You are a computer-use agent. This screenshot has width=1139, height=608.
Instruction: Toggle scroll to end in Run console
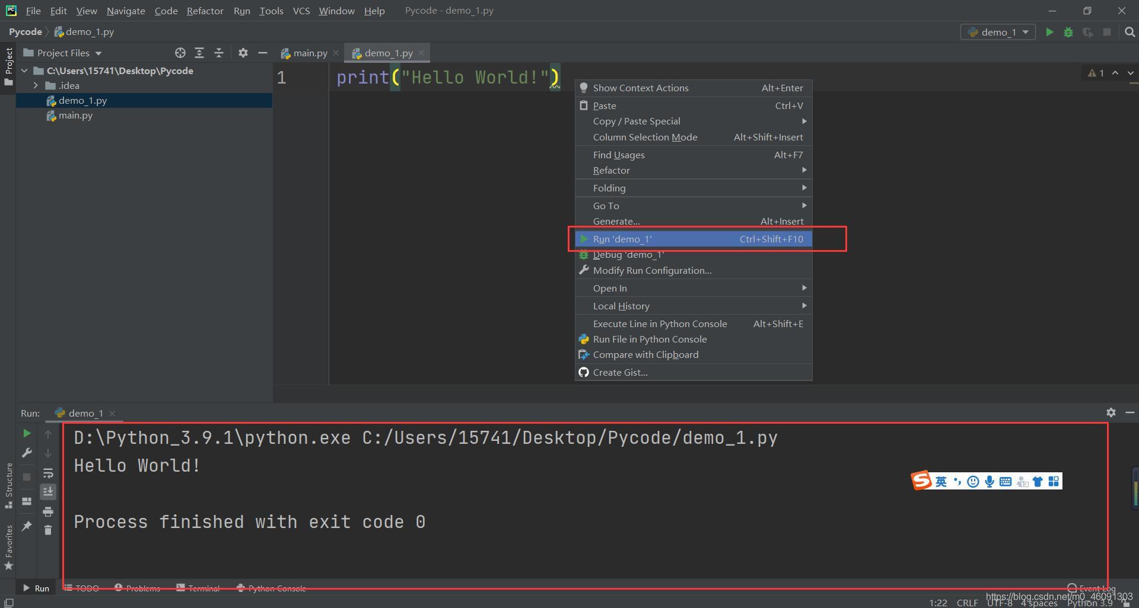(48, 491)
